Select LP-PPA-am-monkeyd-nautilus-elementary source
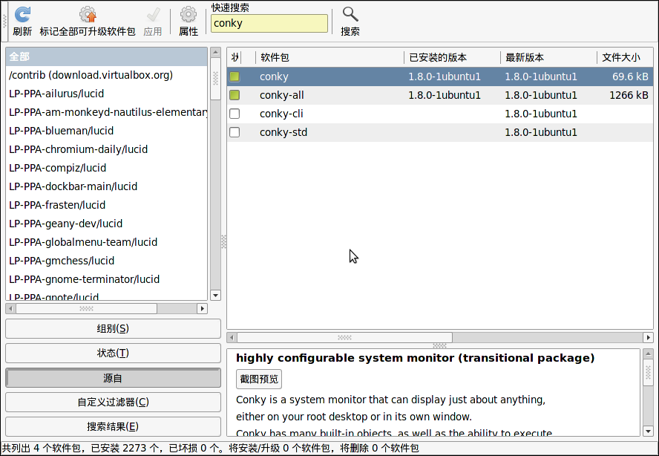 (x=106, y=112)
